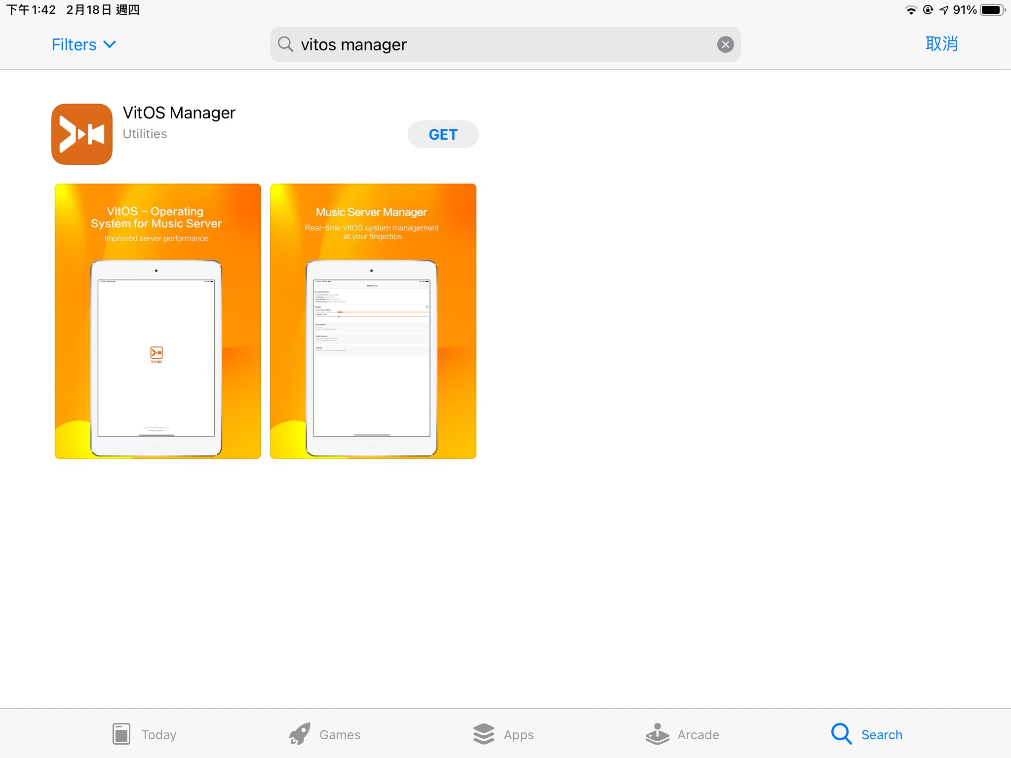Tap the Wi-Fi status icon

tap(911, 10)
